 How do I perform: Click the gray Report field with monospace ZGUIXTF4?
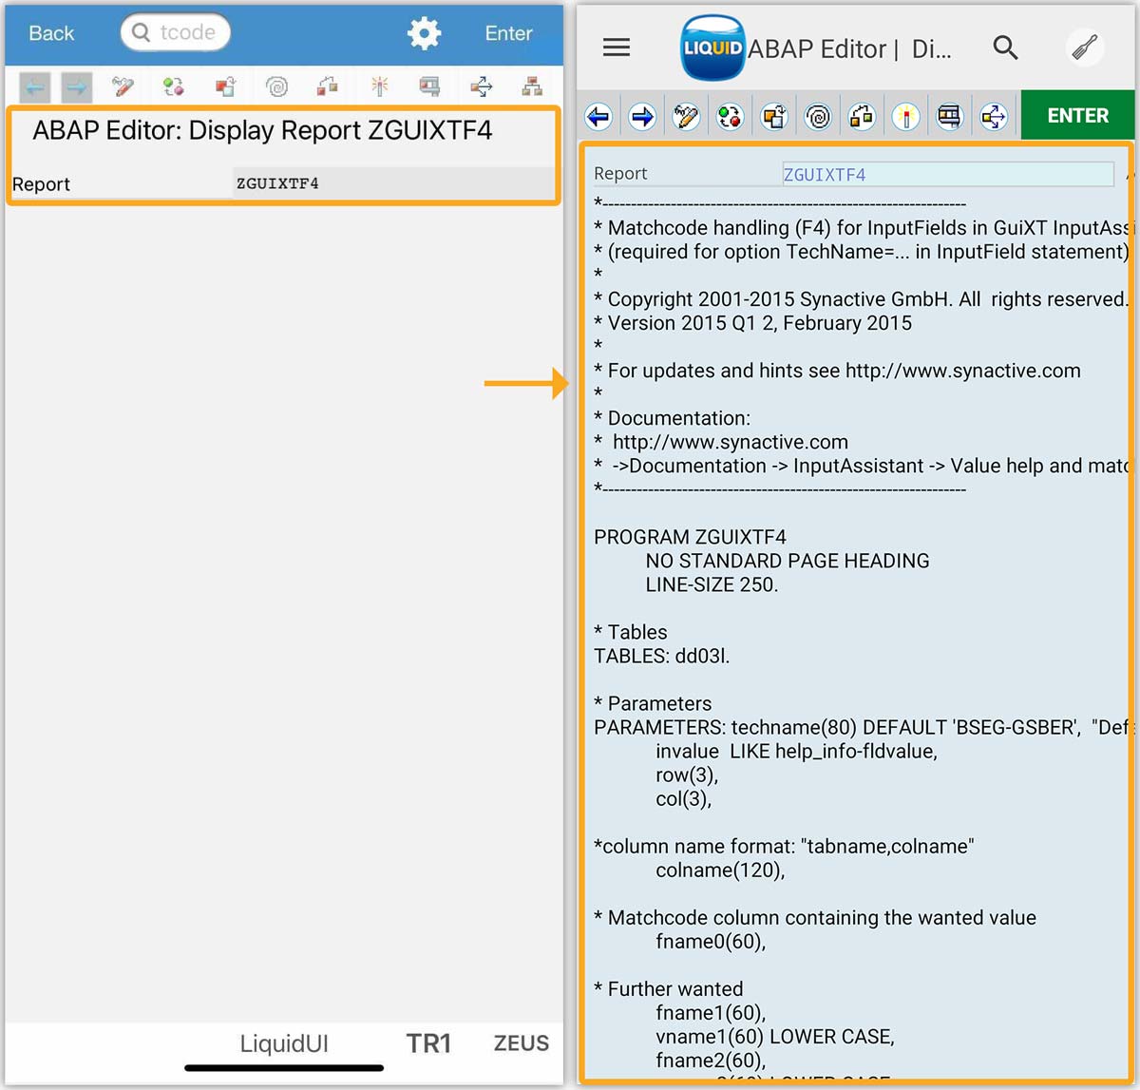pos(392,183)
